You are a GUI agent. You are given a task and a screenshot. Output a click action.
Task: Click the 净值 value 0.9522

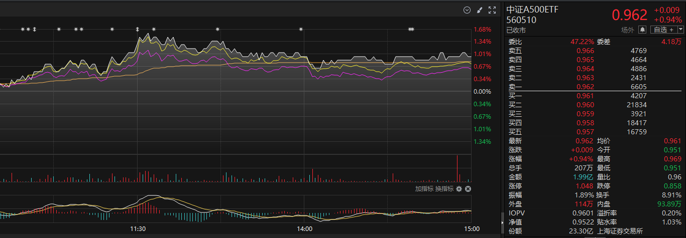pyautogui.click(x=584, y=222)
